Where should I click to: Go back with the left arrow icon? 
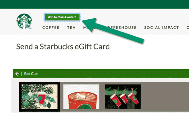click(17, 74)
